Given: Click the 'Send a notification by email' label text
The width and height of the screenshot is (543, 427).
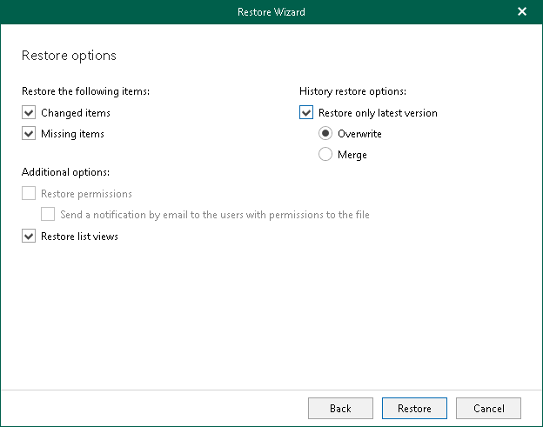Looking at the screenshot, I should coord(215,215).
